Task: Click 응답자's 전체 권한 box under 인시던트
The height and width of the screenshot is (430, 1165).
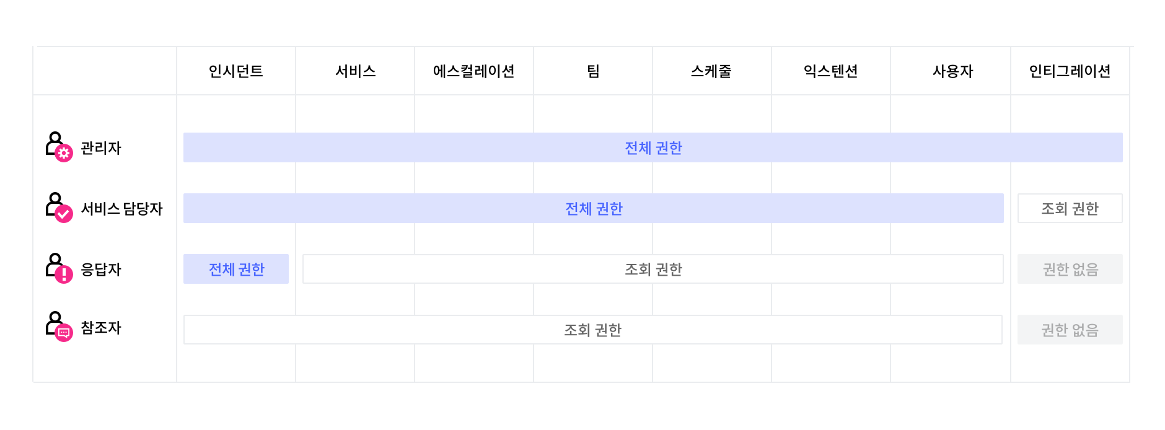Action: coord(236,269)
